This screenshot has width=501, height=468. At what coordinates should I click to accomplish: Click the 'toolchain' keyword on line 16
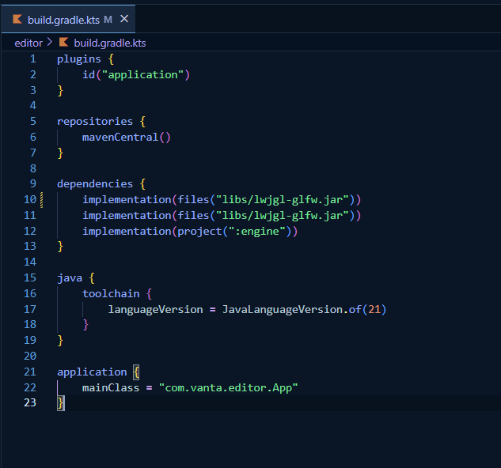[x=111, y=293]
